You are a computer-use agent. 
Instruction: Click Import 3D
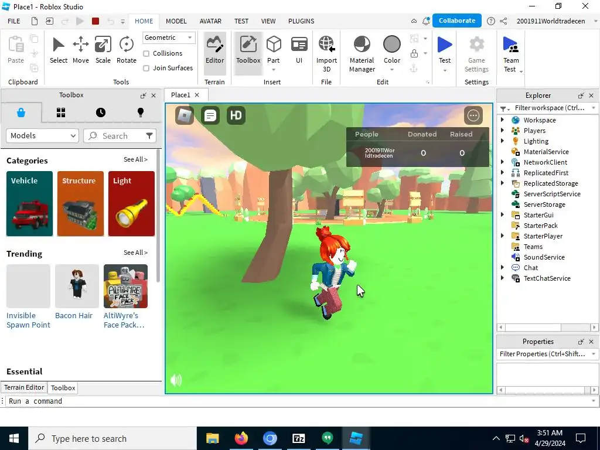coord(326,53)
